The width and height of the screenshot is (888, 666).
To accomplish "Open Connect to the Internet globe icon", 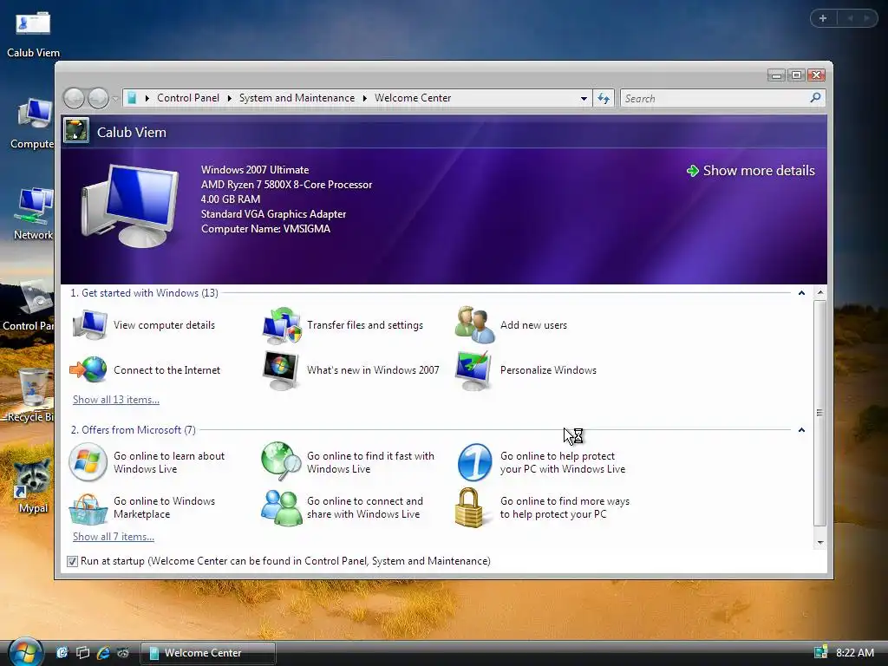I will [88, 369].
